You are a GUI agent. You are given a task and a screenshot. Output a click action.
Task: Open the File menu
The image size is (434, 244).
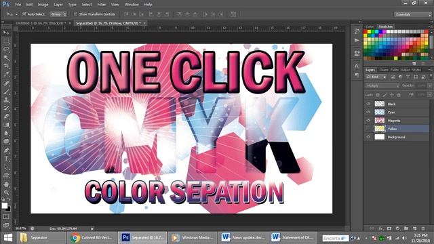tap(18, 5)
